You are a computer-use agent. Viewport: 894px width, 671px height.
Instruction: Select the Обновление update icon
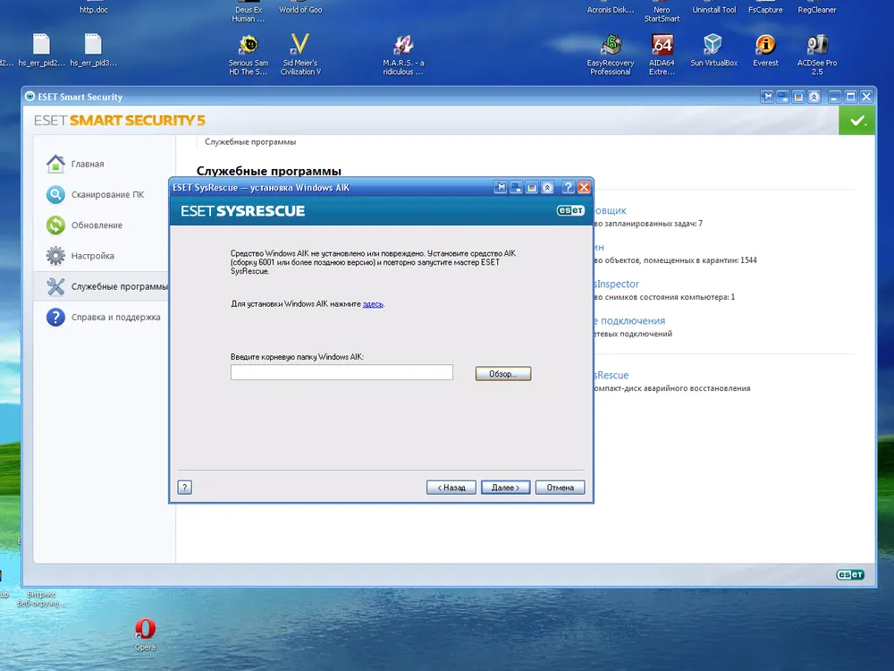(x=56, y=225)
